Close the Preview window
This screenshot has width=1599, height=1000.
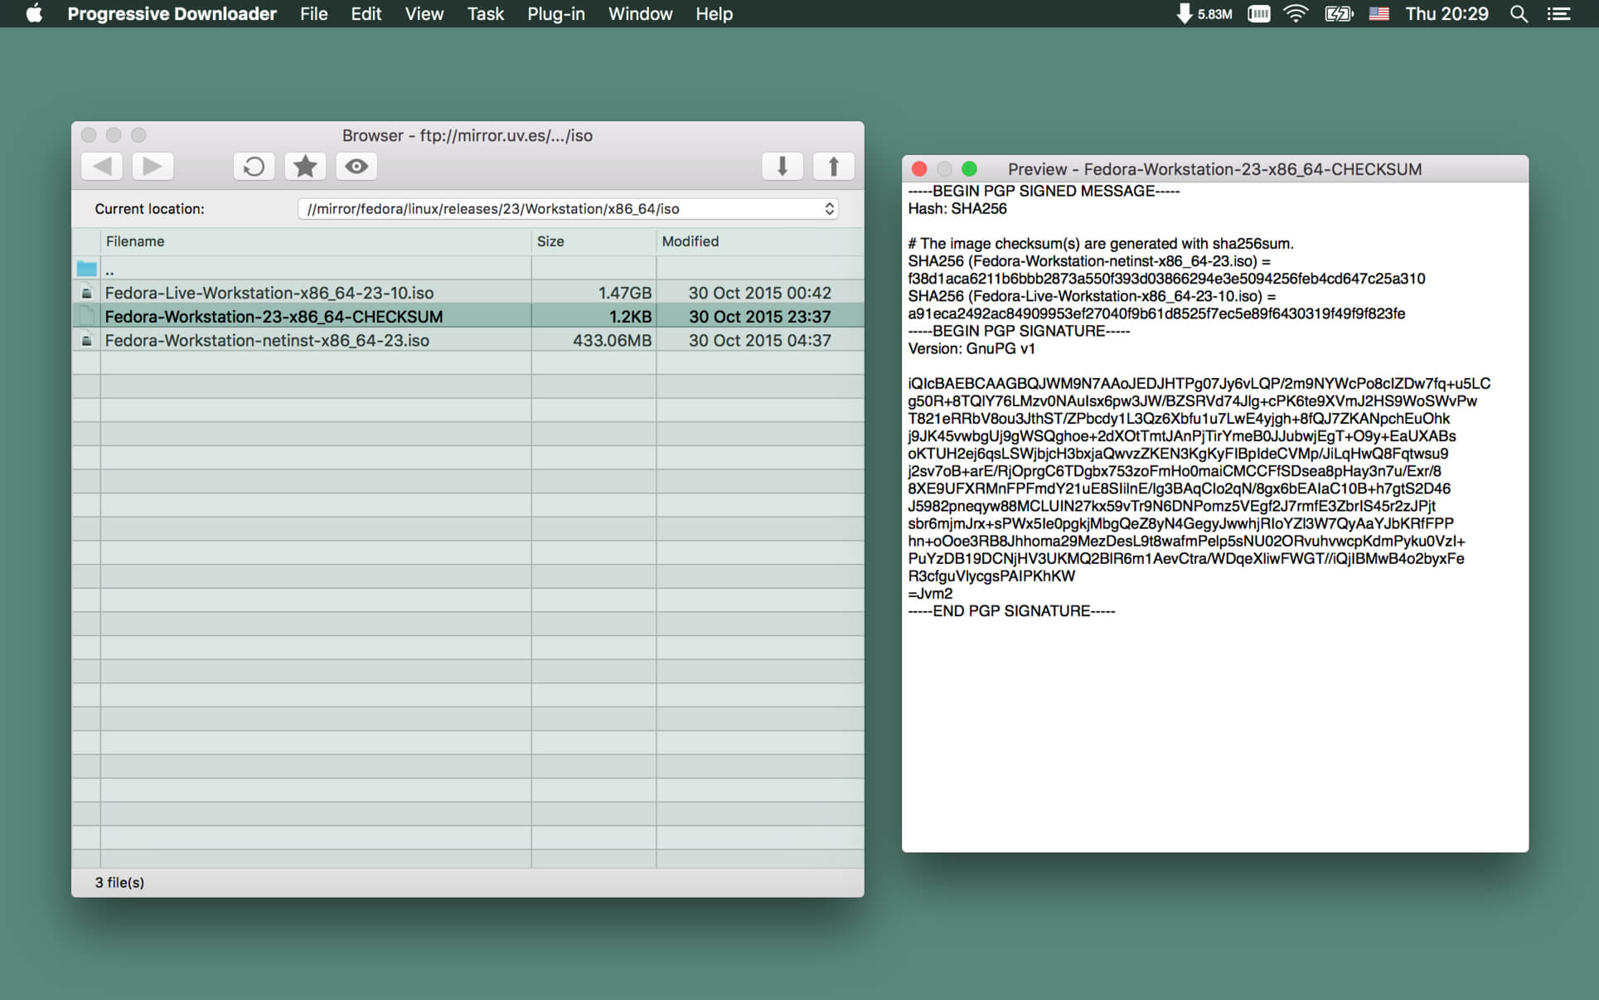click(x=919, y=169)
